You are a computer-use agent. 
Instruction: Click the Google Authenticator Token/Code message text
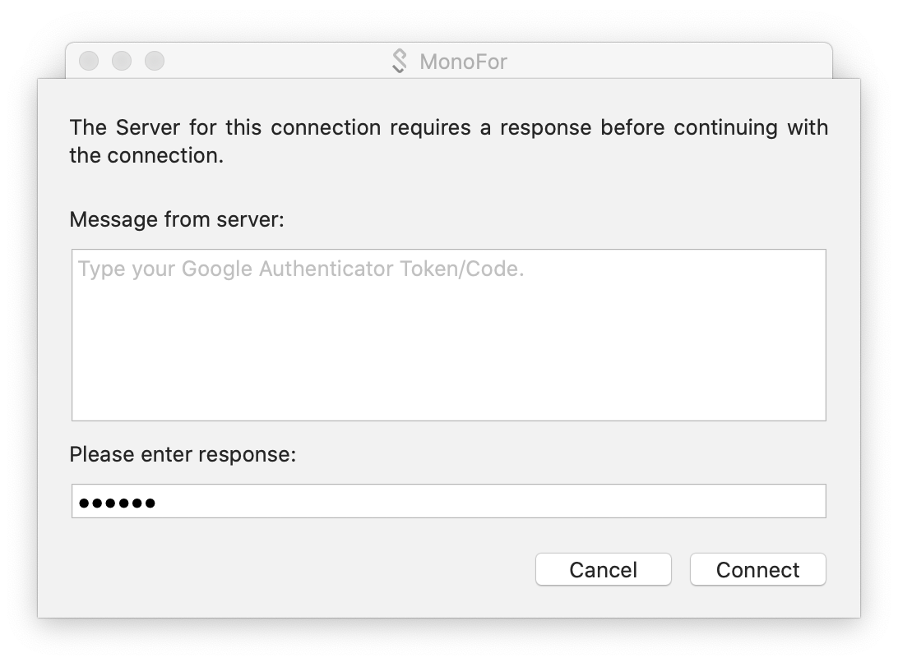tap(301, 269)
